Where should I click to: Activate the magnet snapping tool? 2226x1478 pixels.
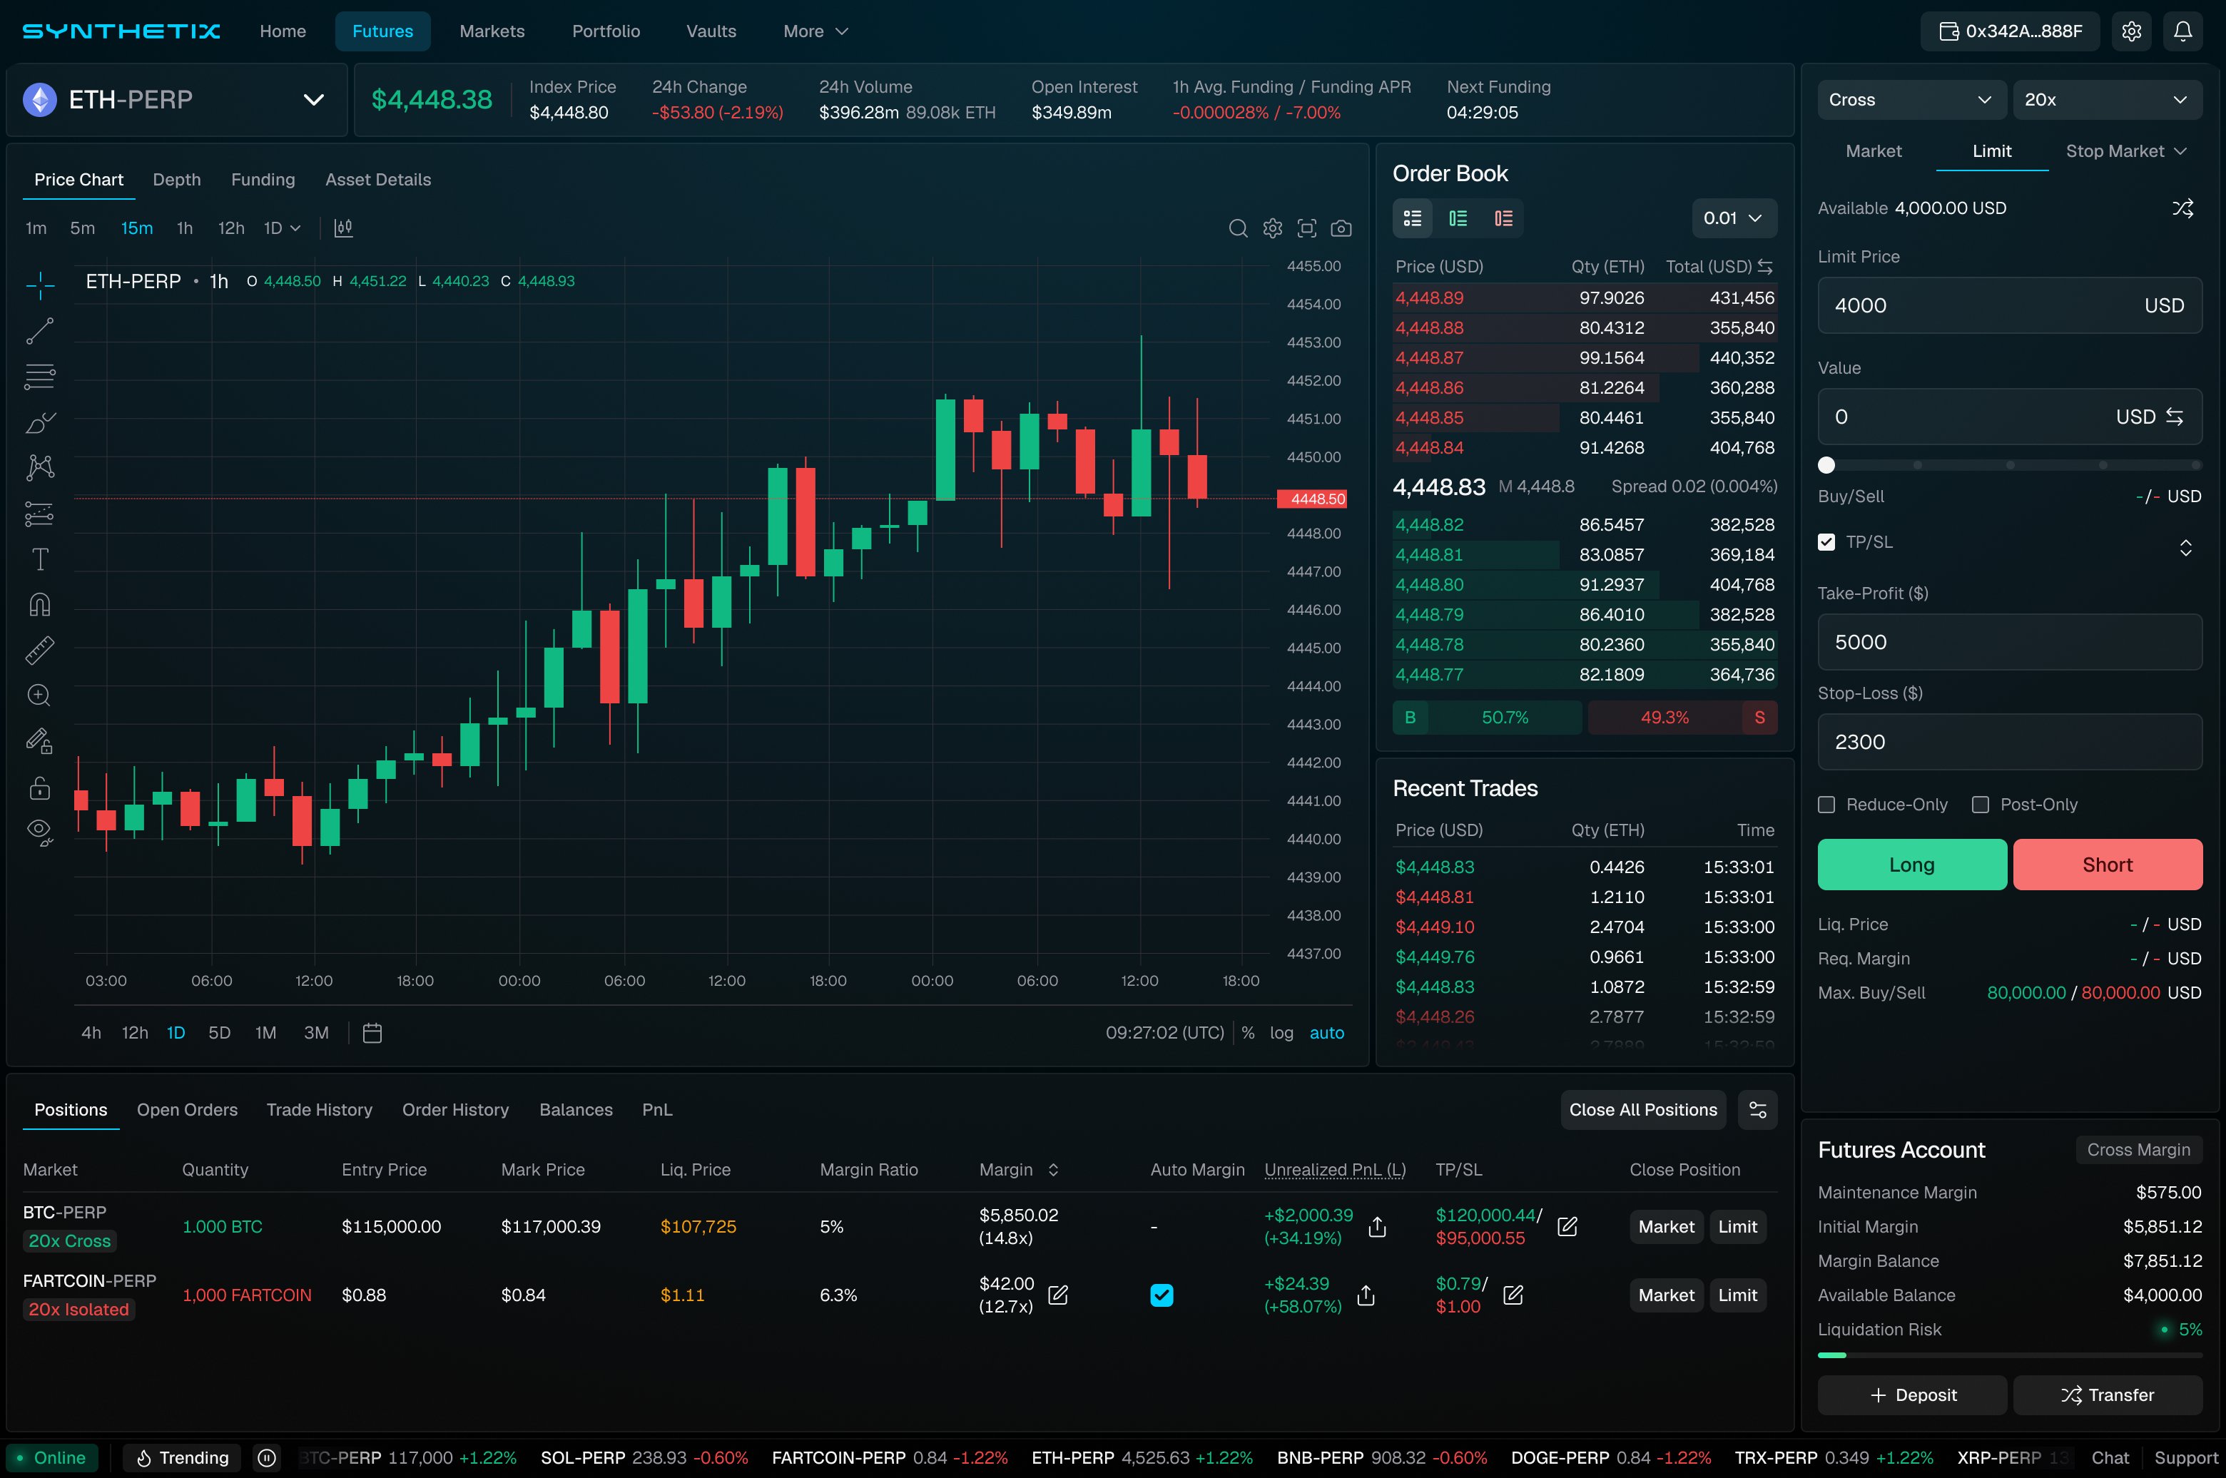40,603
